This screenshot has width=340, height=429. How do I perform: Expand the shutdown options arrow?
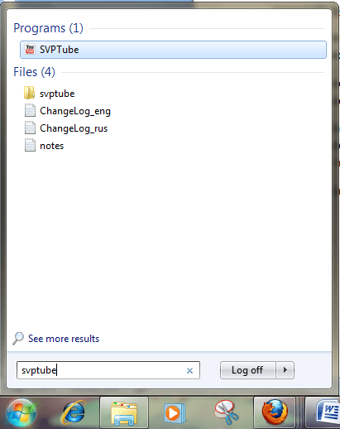pyautogui.click(x=285, y=370)
